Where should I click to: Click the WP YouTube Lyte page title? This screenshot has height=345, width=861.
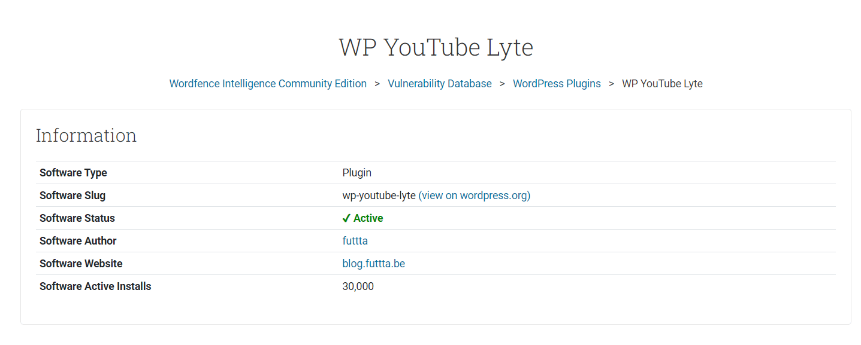(436, 47)
